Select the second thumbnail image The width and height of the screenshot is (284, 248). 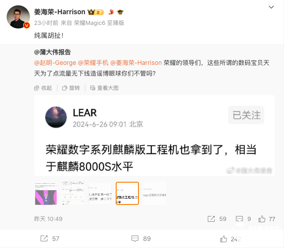click(x=73, y=193)
